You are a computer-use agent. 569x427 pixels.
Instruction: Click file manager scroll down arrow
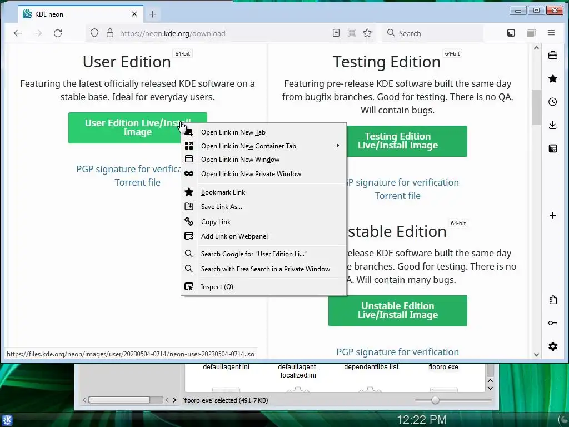[x=490, y=388]
